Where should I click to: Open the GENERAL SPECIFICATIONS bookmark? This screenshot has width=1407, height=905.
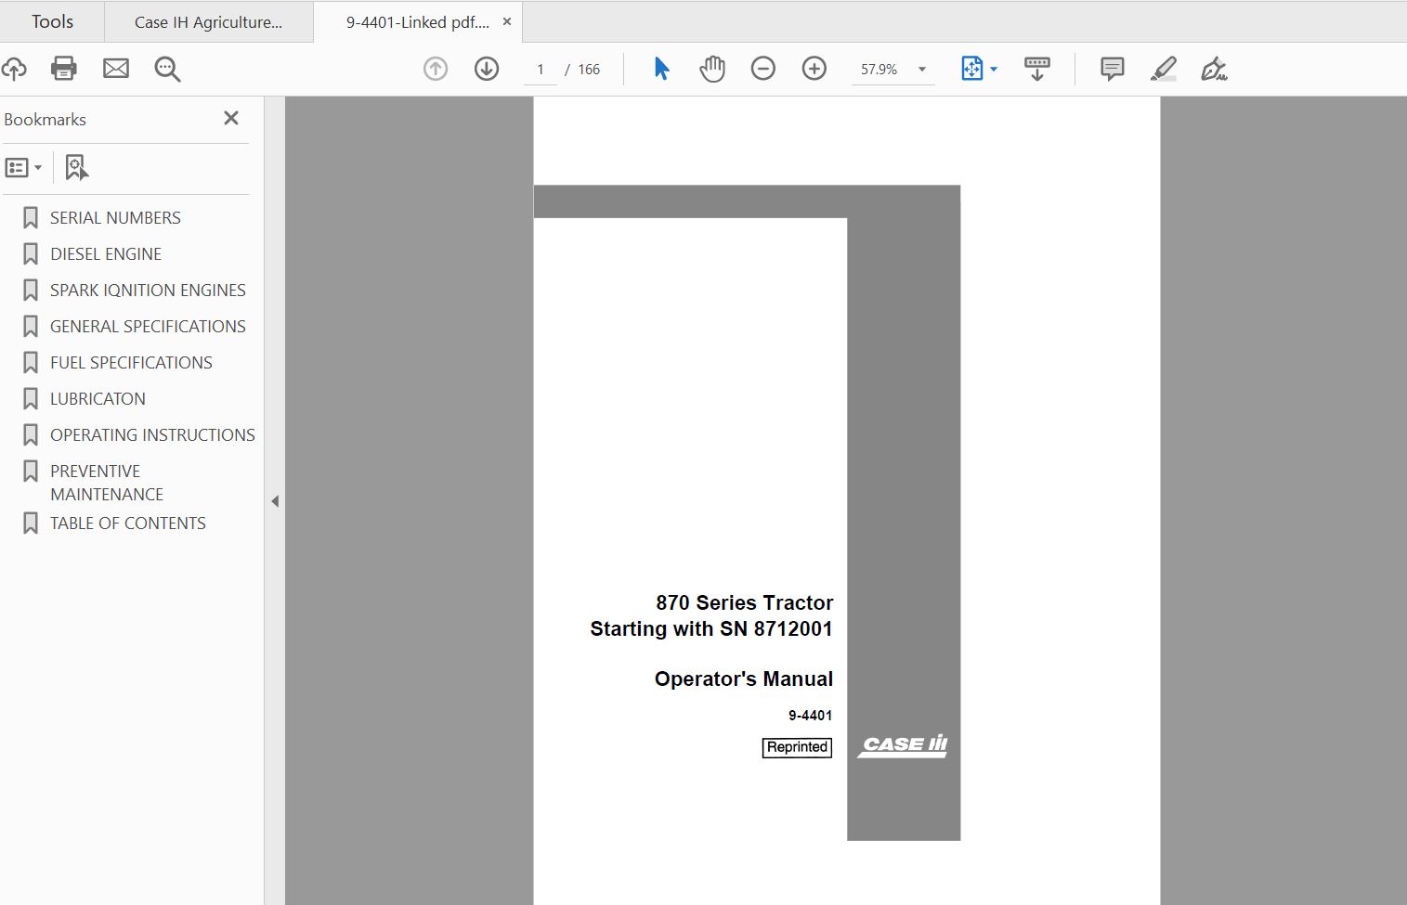[148, 327]
